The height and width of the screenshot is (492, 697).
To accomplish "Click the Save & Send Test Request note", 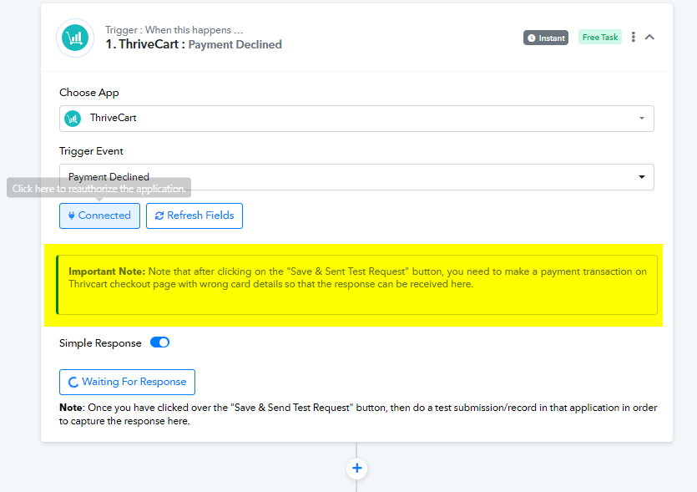I will 358,414.
